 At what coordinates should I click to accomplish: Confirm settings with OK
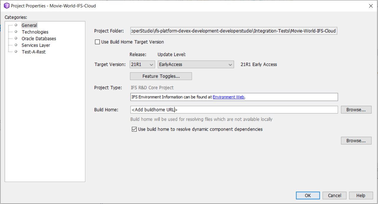tap(308, 195)
